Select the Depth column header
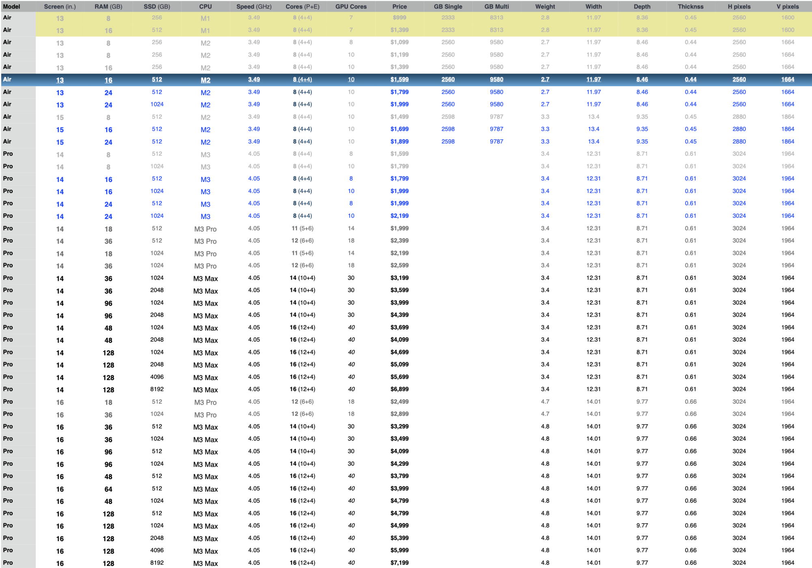Image resolution: width=812 pixels, height=568 pixels. (642, 7)
